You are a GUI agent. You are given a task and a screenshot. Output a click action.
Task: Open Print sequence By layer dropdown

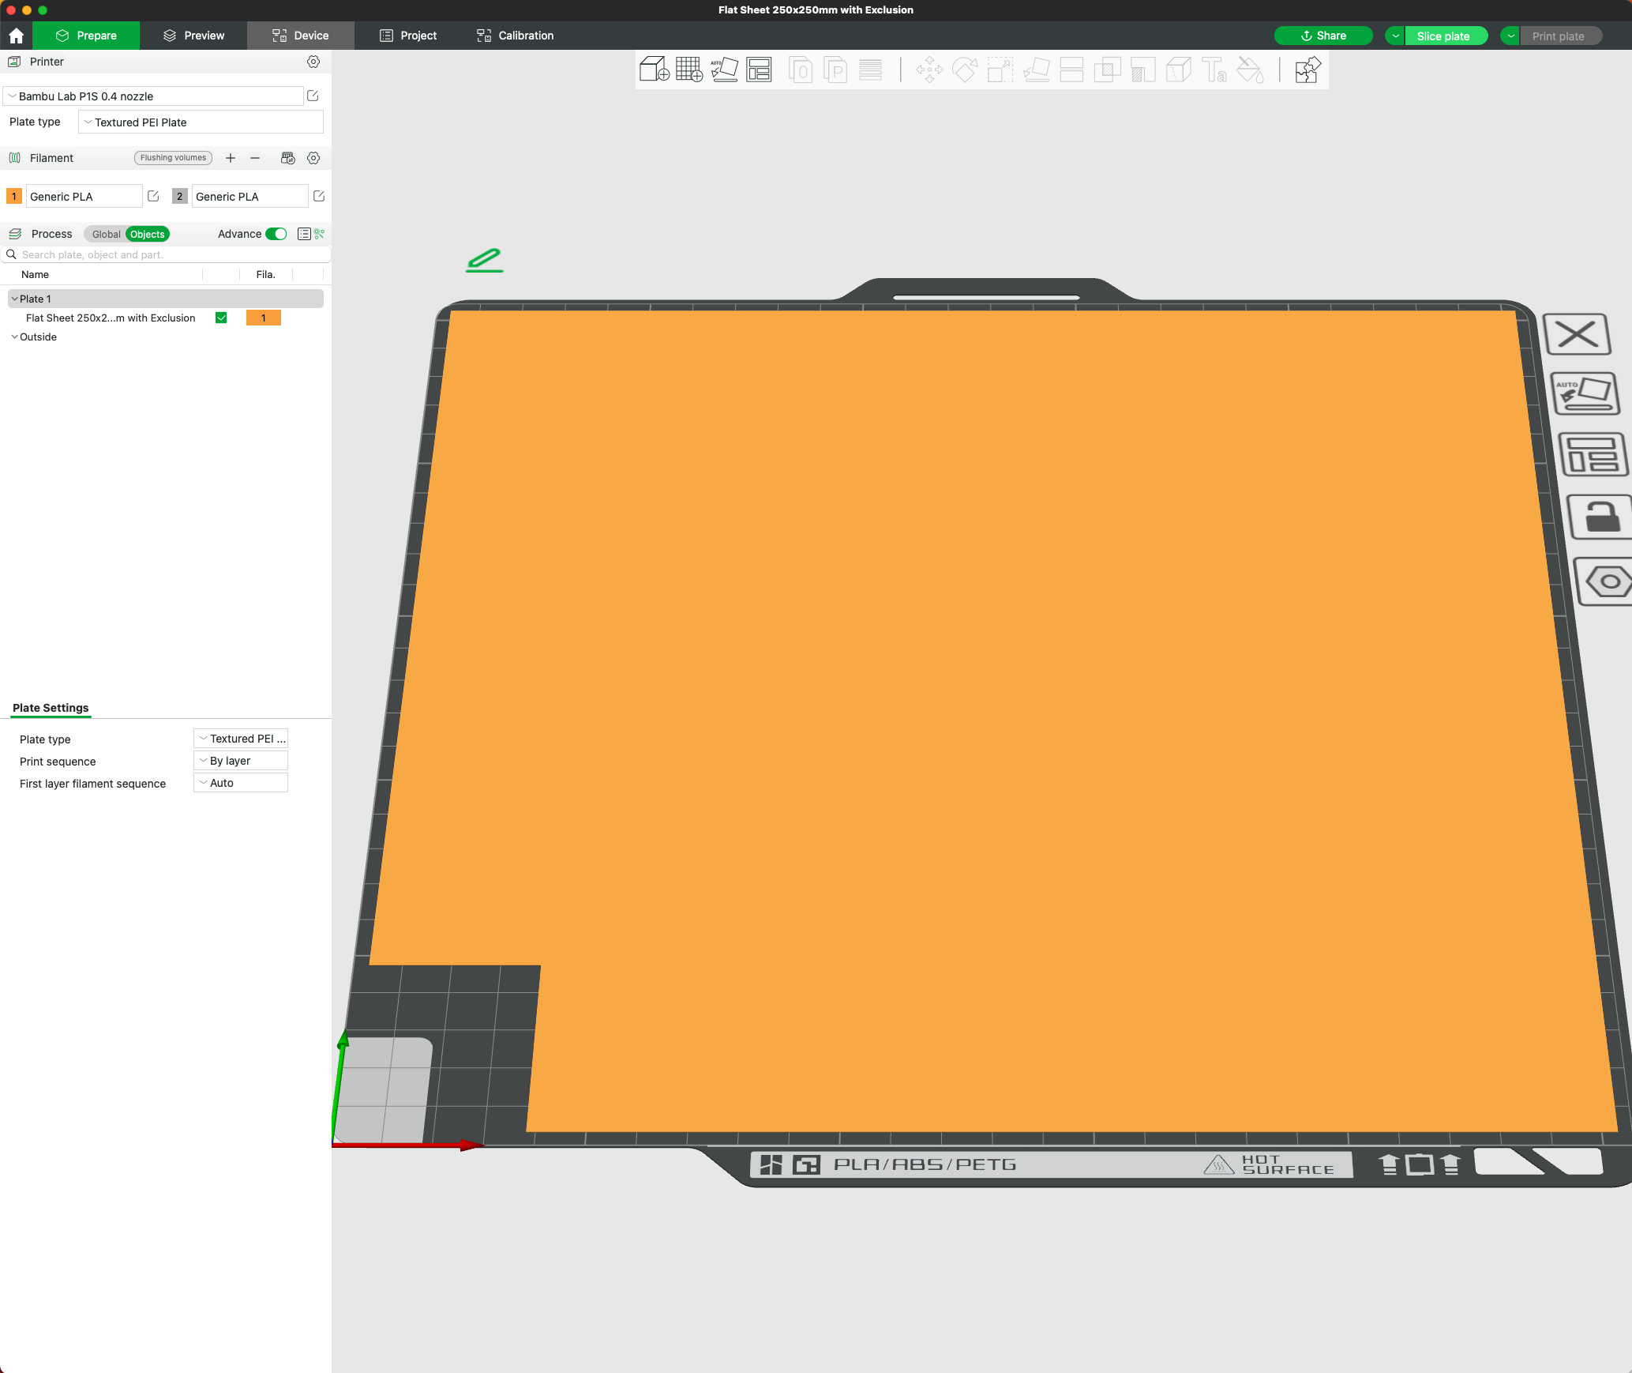[x=241, y=761]
